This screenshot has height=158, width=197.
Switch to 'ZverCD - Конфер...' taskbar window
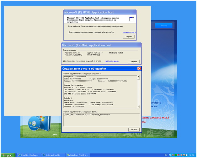click(x=29, y=155)
